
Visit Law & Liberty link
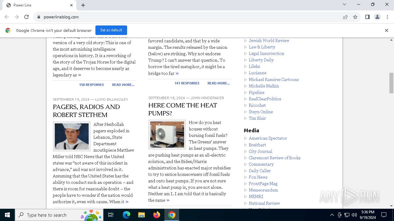pyautogui.click(x=262, y=47)
